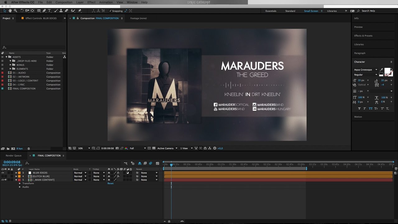Open the Effect menu
The width and height of the screenshot is (398, 224).
click(91, 2)
